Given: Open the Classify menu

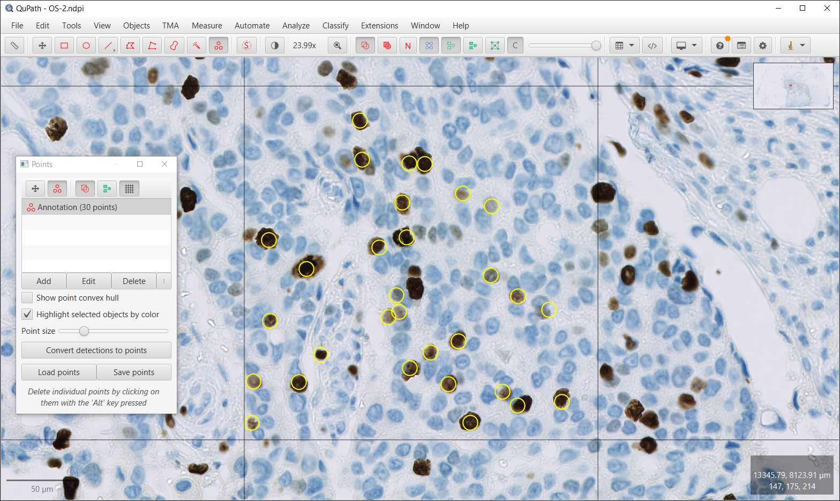Looking at the screenshot, I should 335,26.
